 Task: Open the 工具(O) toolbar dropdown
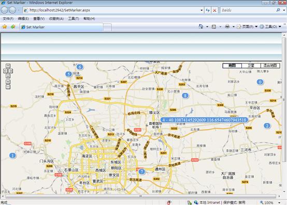tap(270, 27)
